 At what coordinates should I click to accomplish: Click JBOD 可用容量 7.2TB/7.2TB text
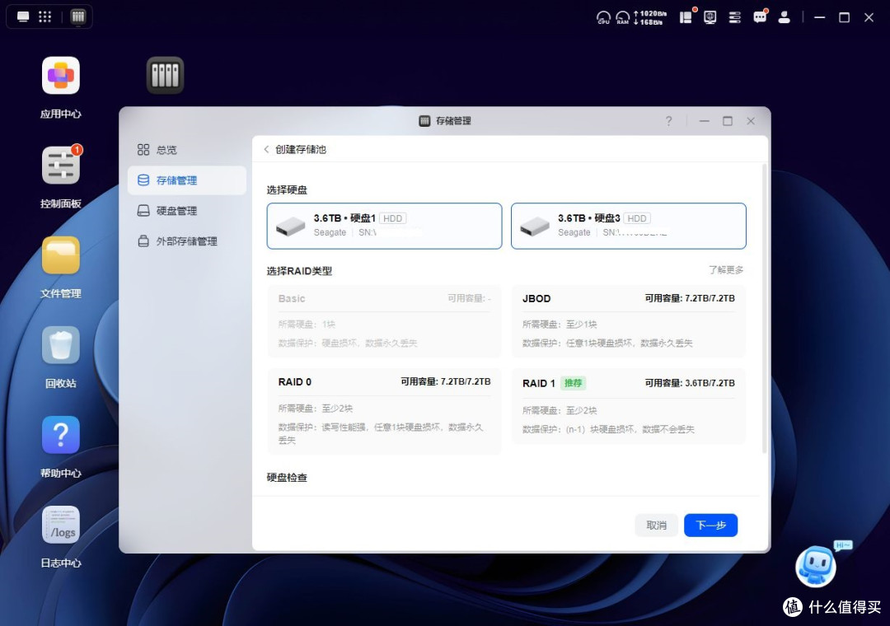tap(690, 298)
